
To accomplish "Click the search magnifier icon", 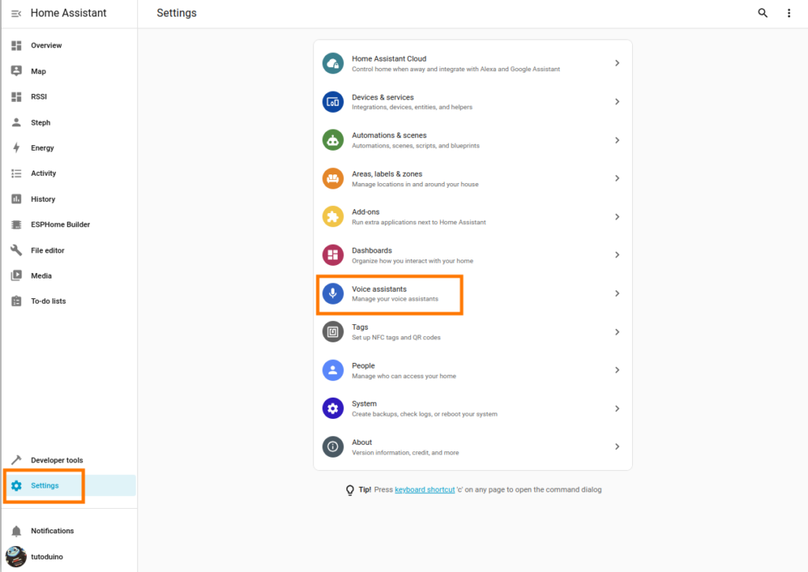I will click(762, 13).
